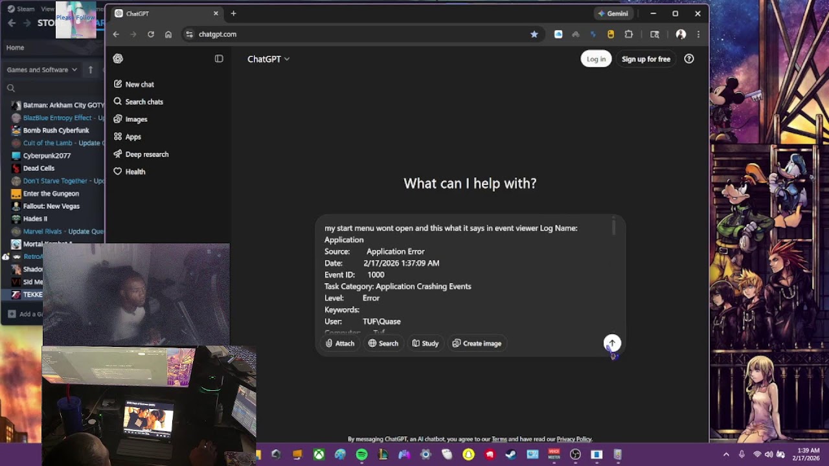This screenshot has height=466, width=829.
Task: Click the chatgpt.com address bar
Action: (x=363, y=34)
